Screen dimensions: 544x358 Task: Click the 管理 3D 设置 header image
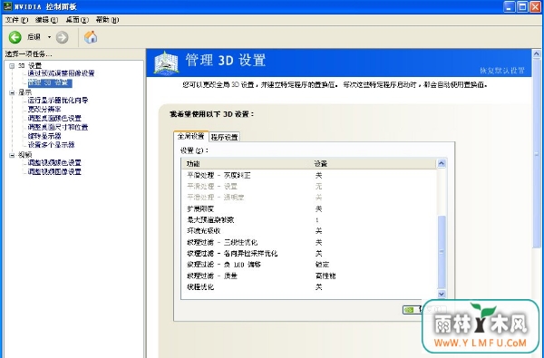[166, 63]
